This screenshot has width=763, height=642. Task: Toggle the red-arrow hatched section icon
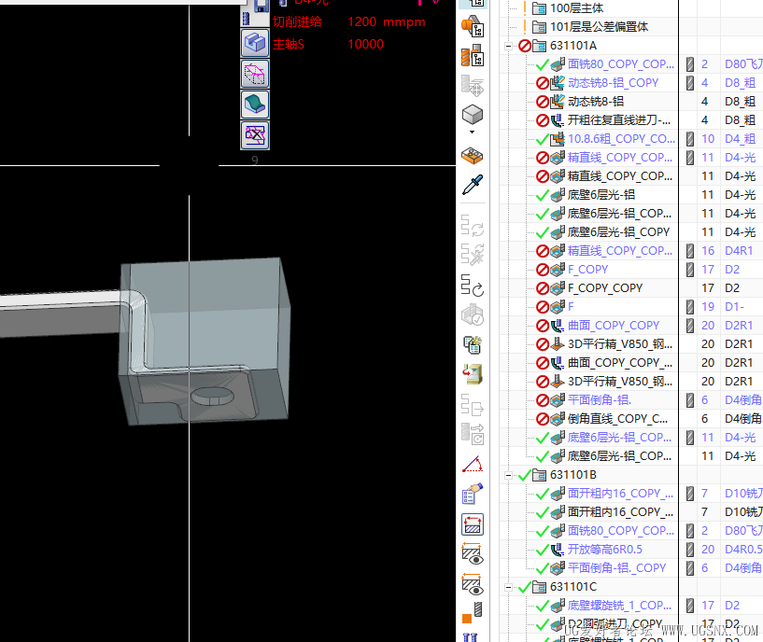(472, 524)
